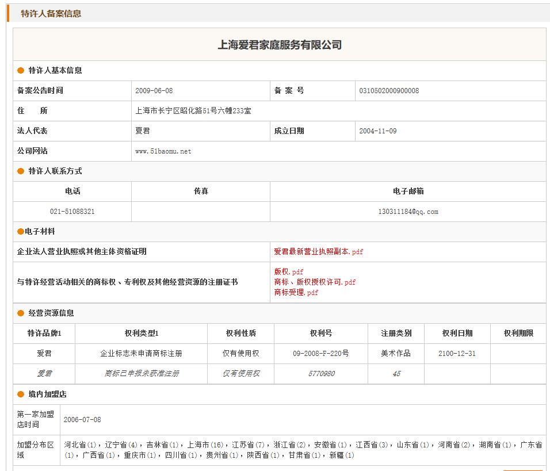
Task: Open the 商标受理.pdf attachment
Action: tap(296, 293)
